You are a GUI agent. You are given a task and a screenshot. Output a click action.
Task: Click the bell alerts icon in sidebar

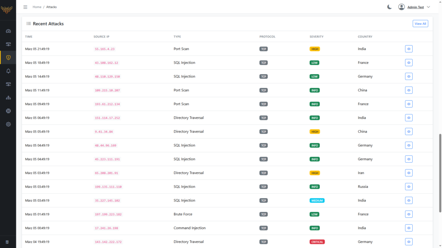pyautogui.click(x=8, y=71)
